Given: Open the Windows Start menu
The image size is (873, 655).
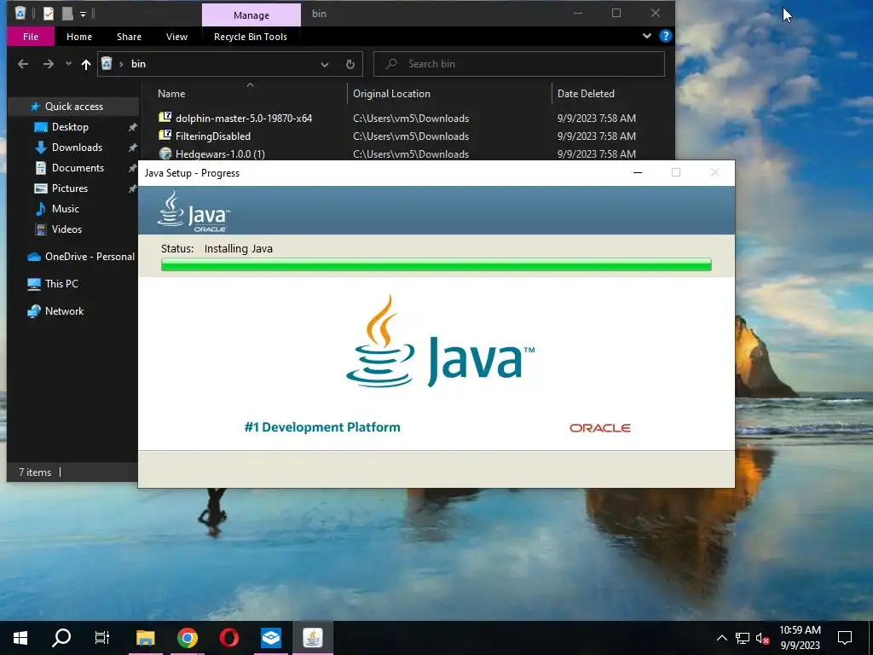Looking at the screenshot, I should 20,638.
